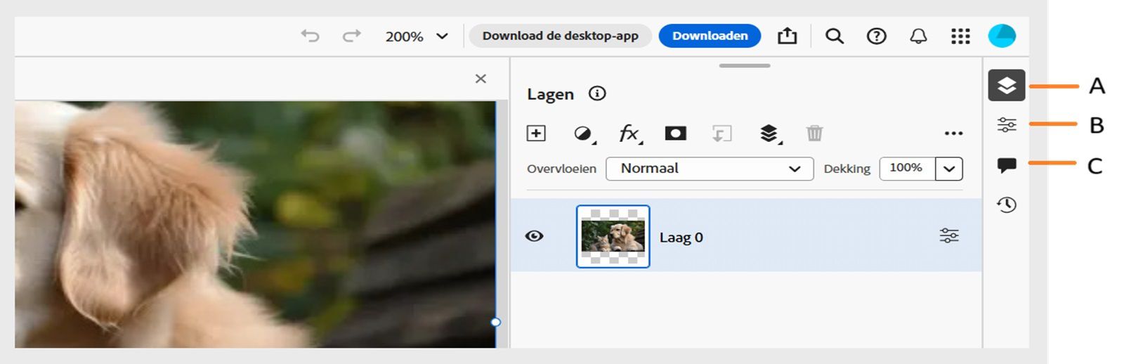The image size is (1124, 364).
Task: Click the selection handle on canvas edge
Action: click(495, 322)
